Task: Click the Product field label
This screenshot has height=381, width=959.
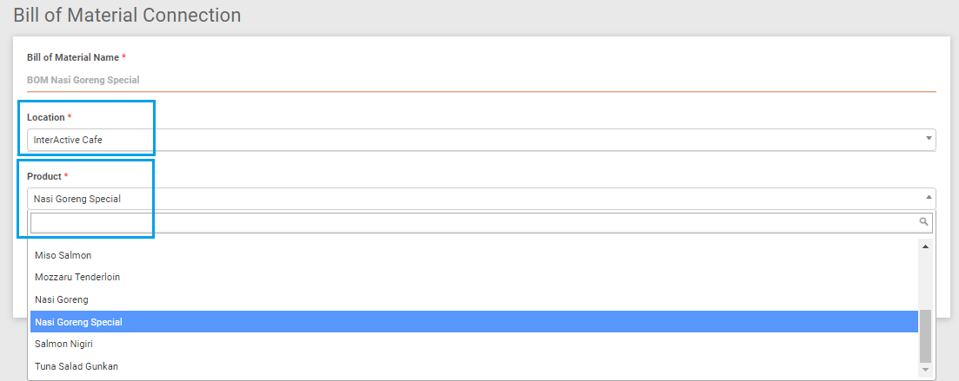Action: click(44, 176)
